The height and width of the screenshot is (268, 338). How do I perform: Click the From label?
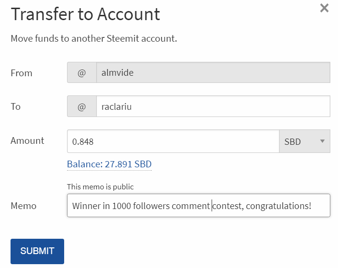(22, 73)
